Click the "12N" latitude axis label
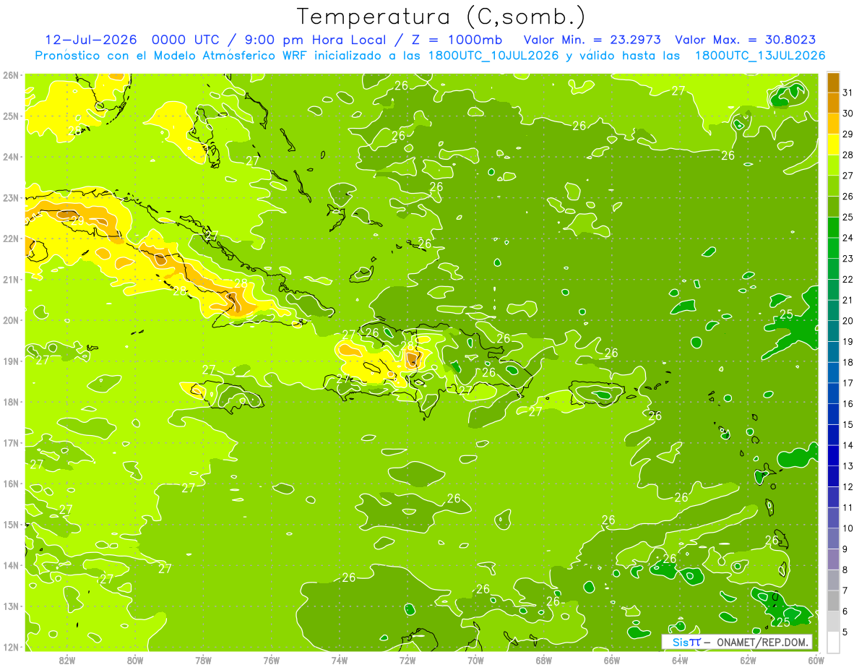The width and height of the screenshot is (867, 670). pos(10,647)
